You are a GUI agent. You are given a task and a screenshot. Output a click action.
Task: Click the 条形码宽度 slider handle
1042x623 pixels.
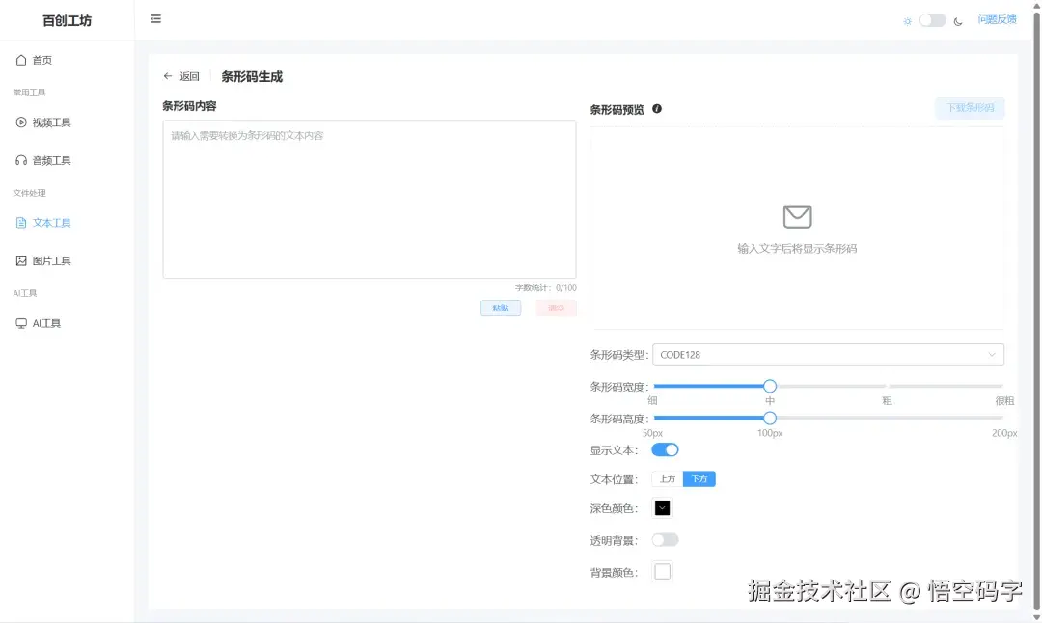[x=769, y=385]
